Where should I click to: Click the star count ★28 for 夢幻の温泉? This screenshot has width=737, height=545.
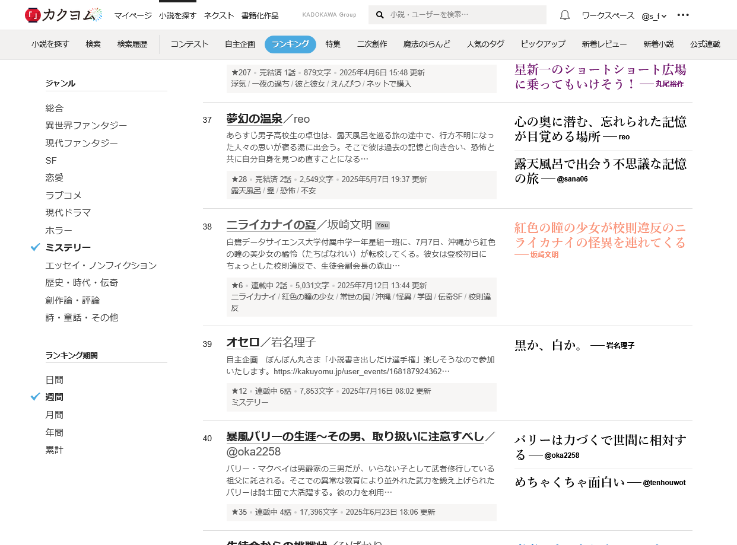(x=239, y=179)
